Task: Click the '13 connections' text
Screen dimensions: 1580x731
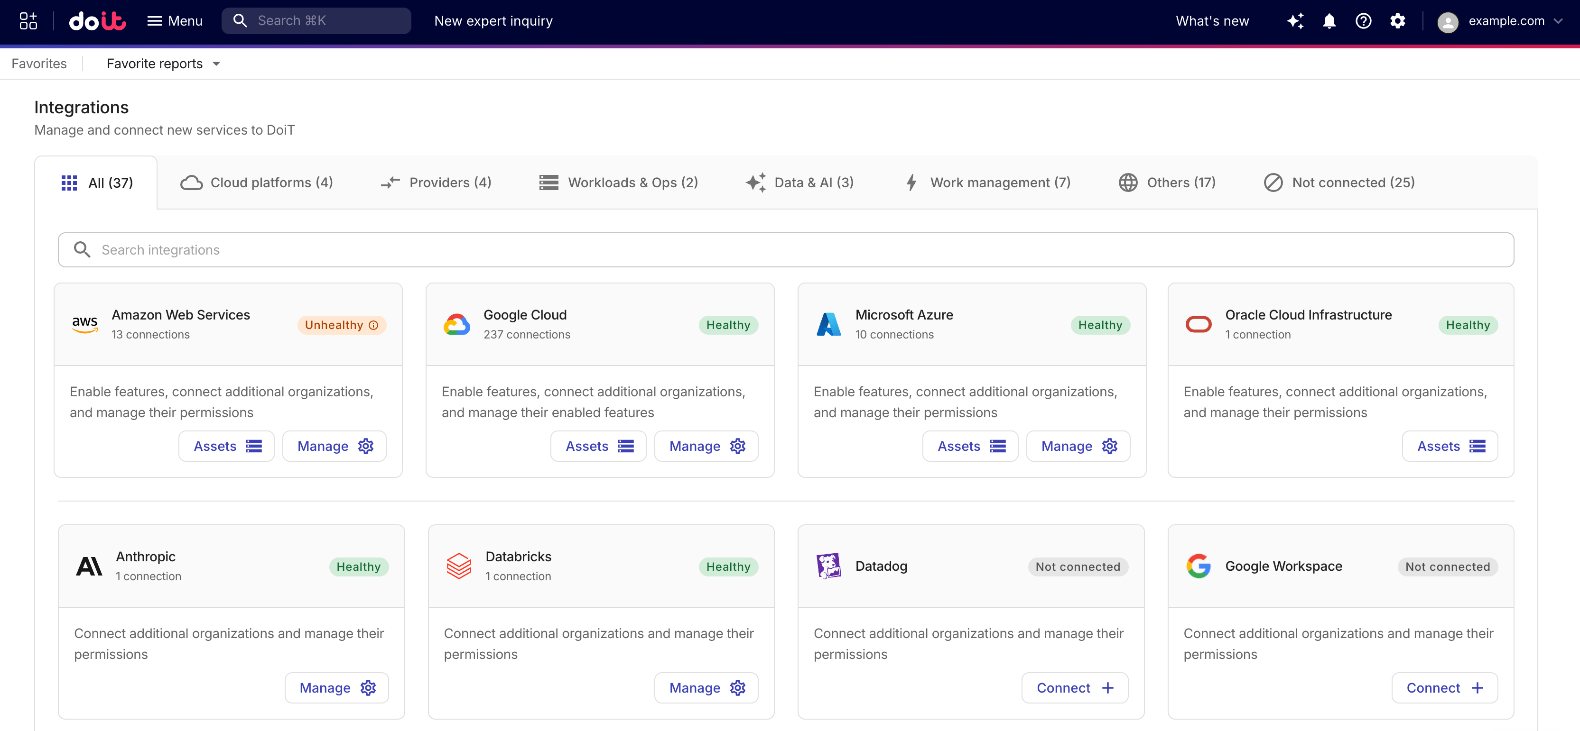Action: pyautogui.click(x=150, y=335)
